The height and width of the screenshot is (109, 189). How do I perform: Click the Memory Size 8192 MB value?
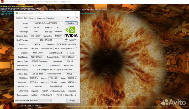[x=37, y=65]
